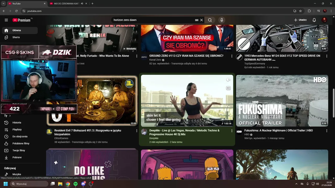Open the TopSpeedGermany channel link
The height and width of the screenshot is (188, 335).
click(255, 64)
